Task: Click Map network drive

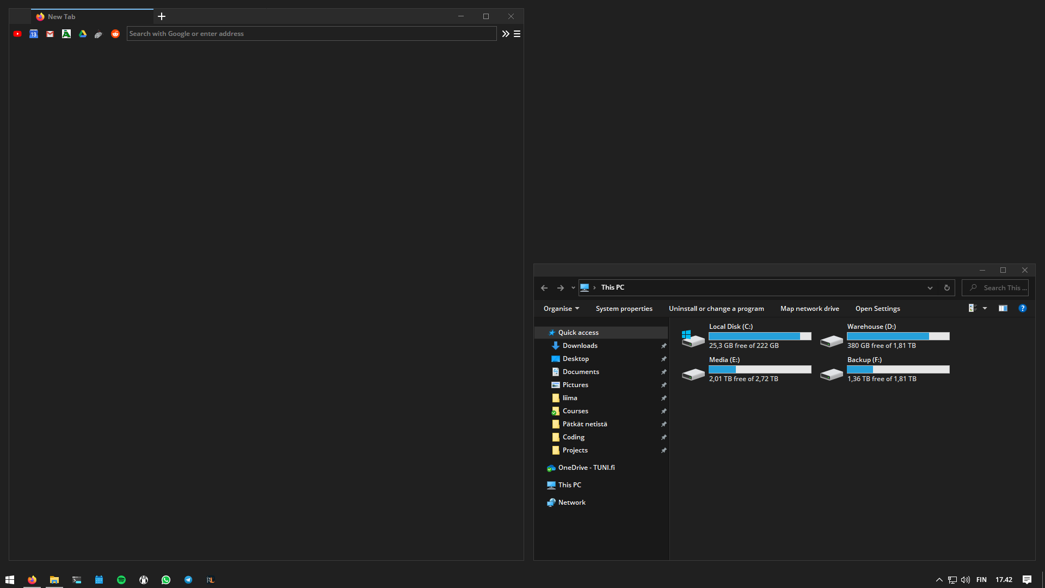Action: click(x=809, y=309)
